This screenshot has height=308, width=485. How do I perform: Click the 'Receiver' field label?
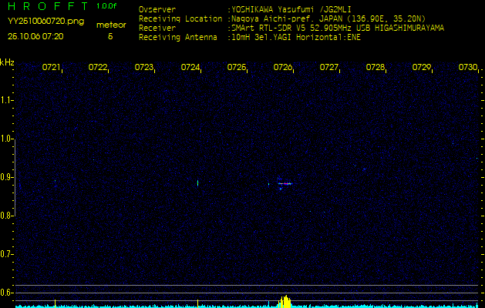coord(157,28)
